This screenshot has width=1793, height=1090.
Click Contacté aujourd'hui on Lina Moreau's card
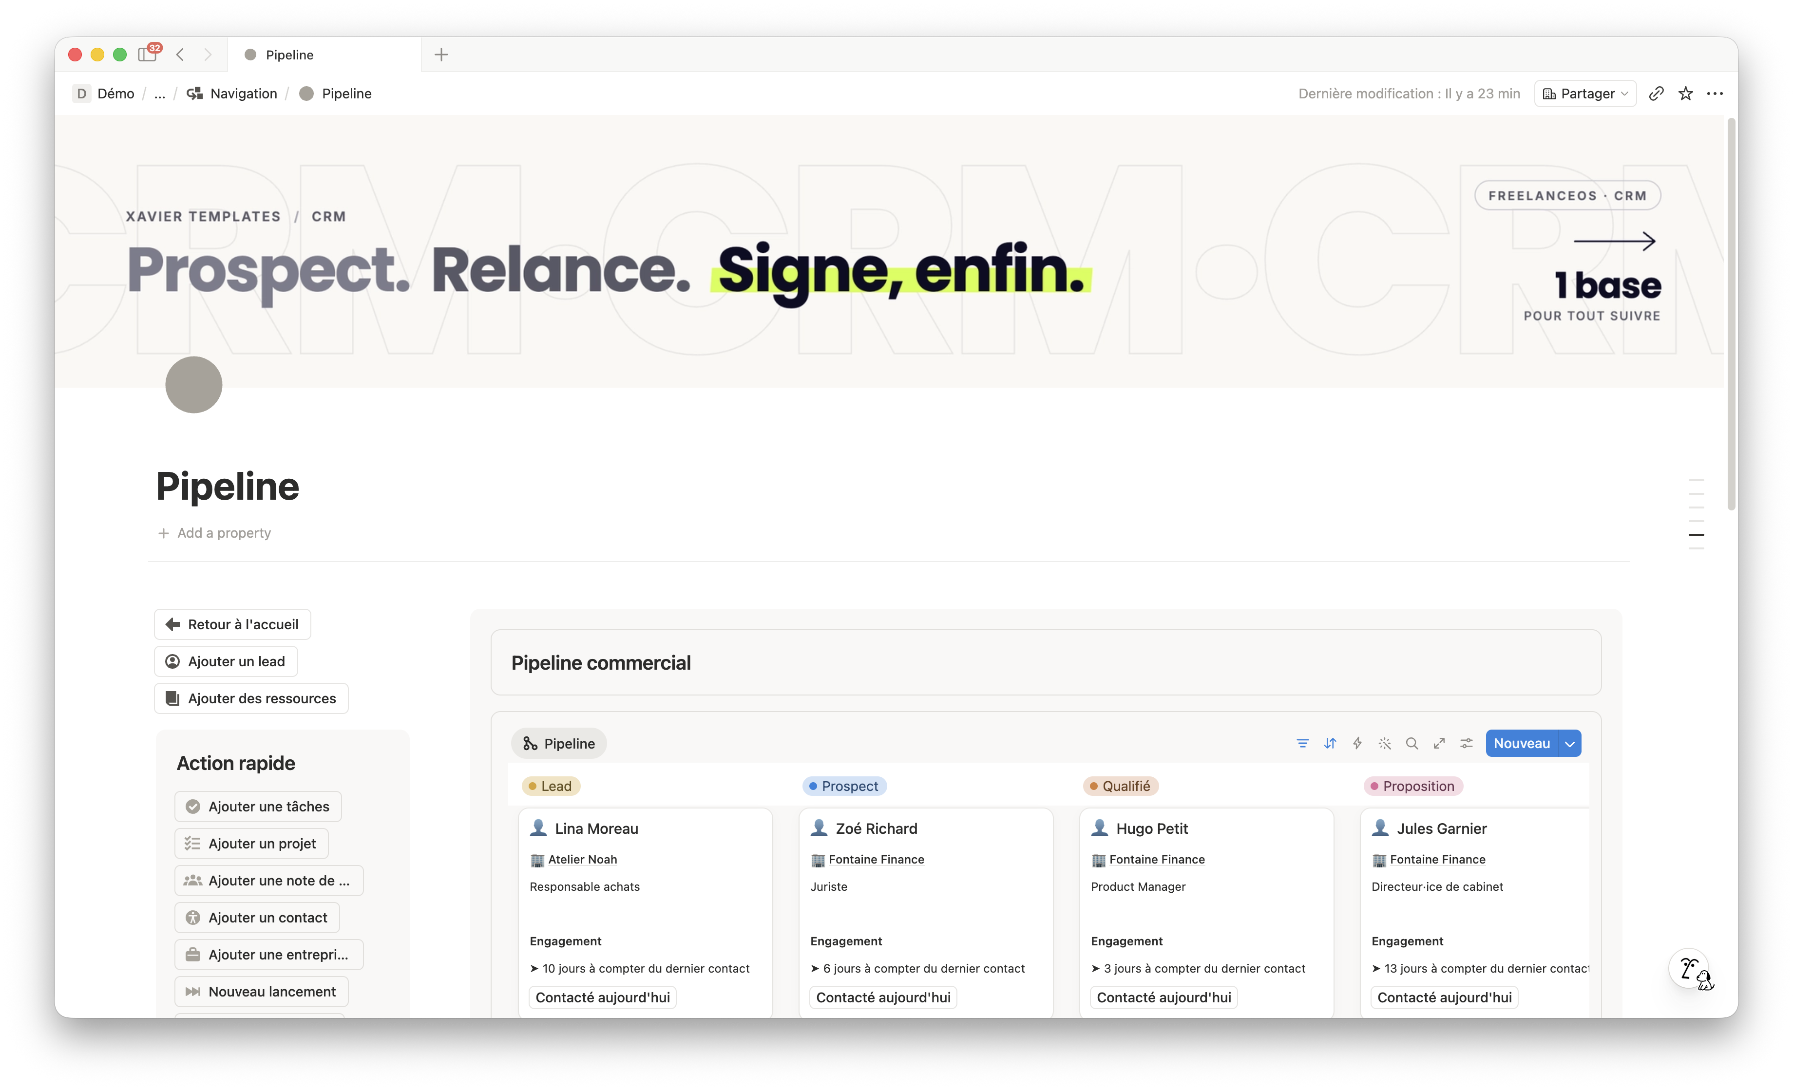coord(603,997)
